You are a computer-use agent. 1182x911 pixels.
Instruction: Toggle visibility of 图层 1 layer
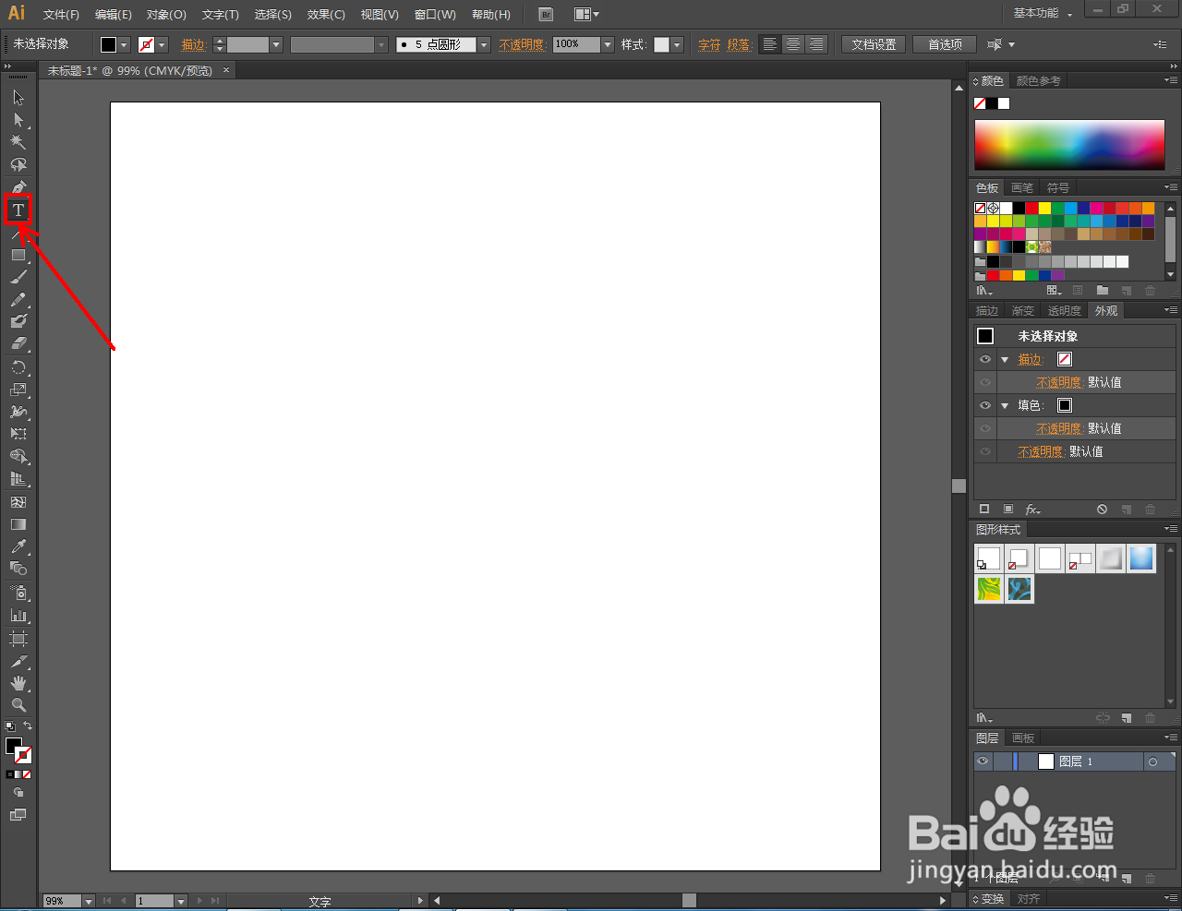(983, 761)
